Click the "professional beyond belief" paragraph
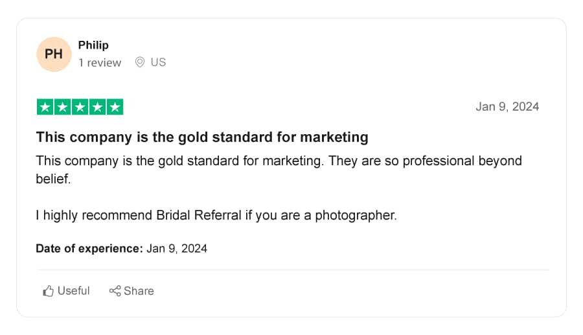Viewport: 583px width, 335px height. [x=279, y=170]
